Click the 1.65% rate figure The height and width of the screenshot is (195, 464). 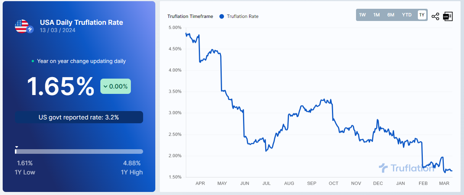tap(60, 87)
